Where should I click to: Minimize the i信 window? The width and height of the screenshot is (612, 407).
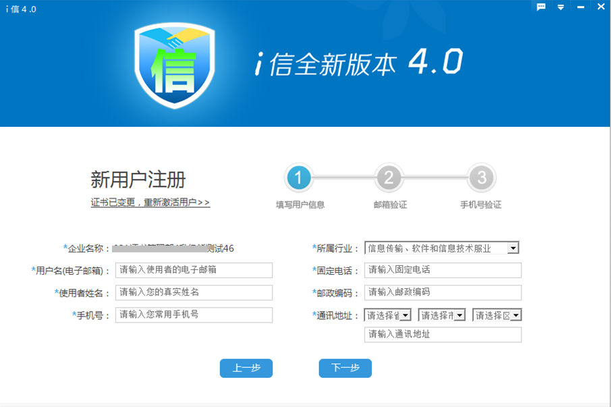pyautogui.click(x=580, y=7)
